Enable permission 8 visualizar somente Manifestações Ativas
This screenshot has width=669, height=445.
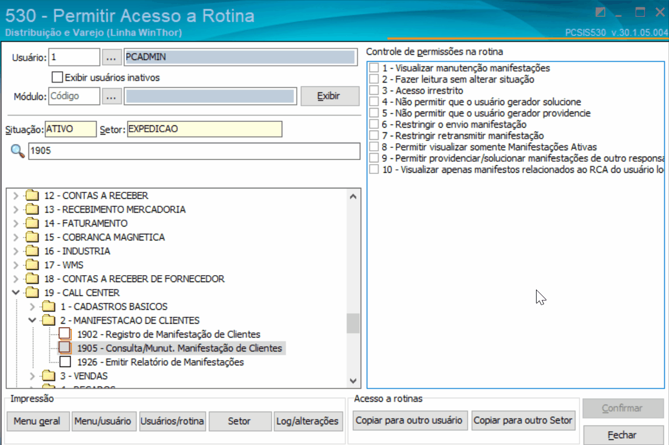tap(374, 147)
